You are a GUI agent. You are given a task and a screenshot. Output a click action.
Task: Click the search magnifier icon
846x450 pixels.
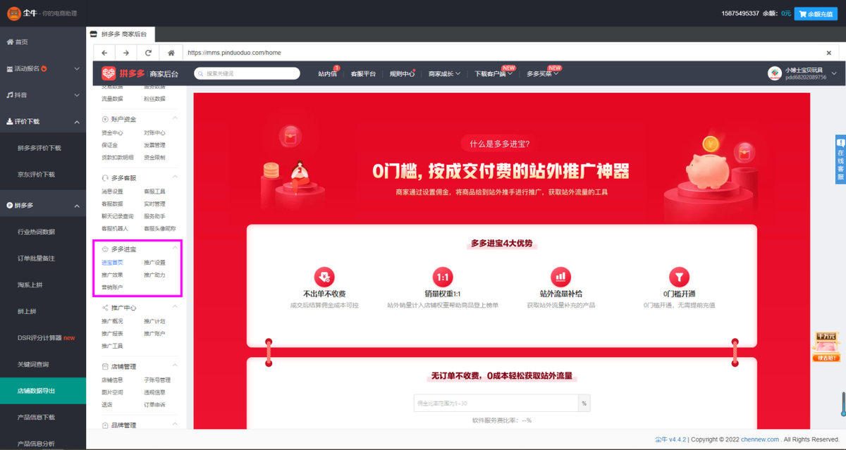point(201,73)
